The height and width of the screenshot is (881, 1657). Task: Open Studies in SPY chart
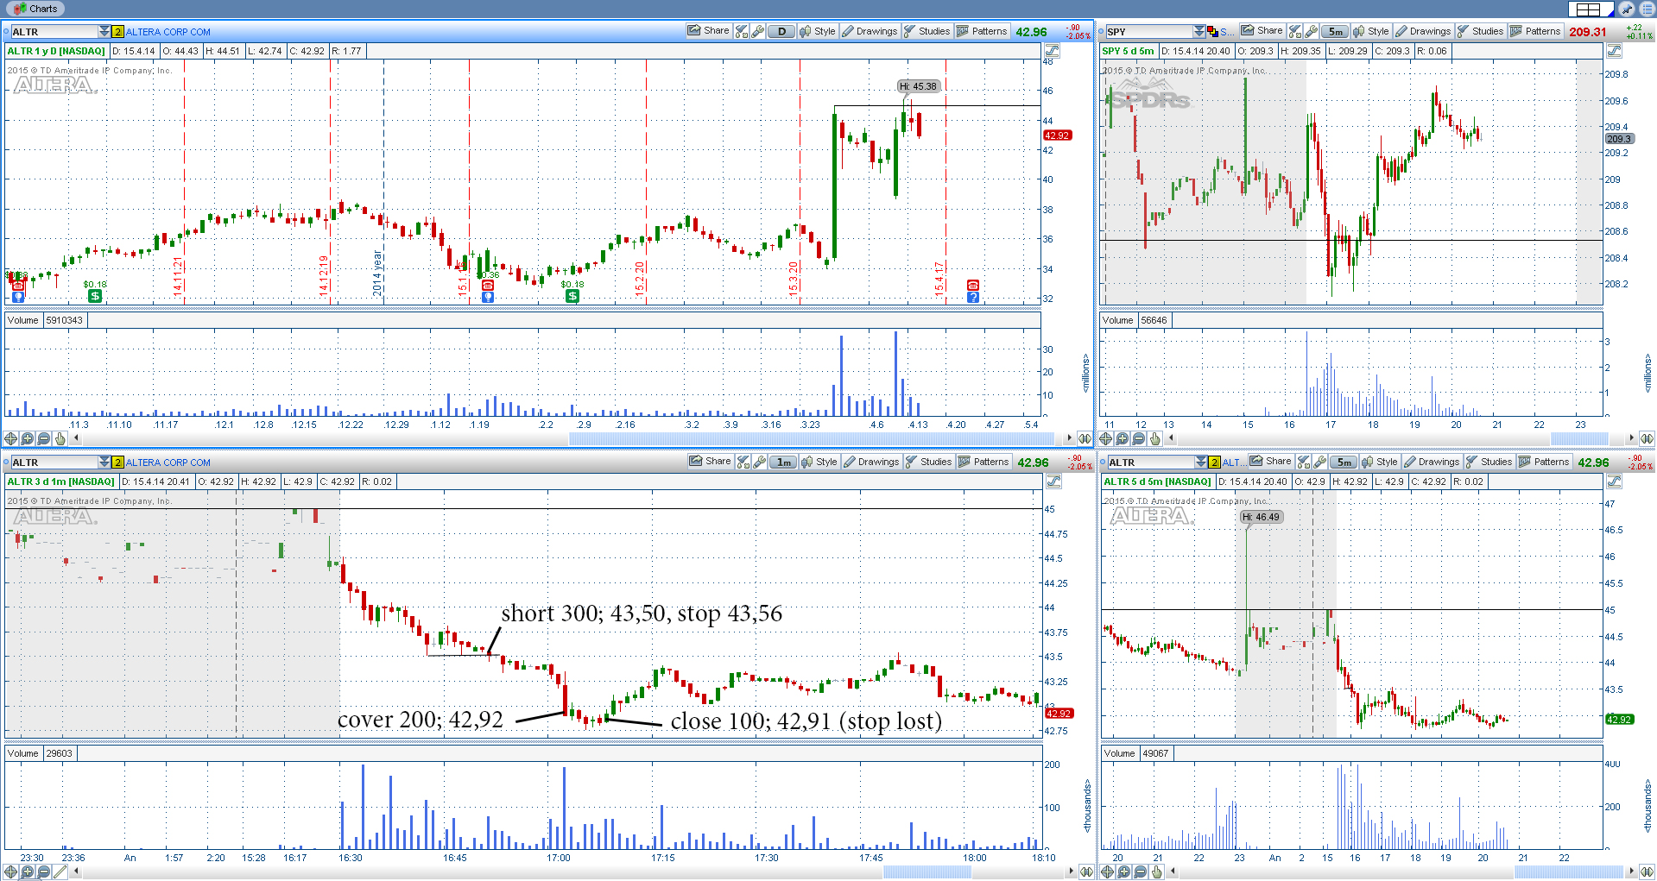pos(1480,31)
